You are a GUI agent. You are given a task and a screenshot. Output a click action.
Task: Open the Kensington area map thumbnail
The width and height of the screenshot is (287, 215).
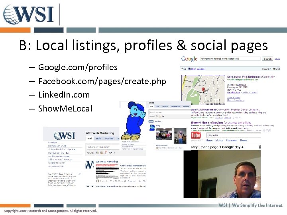click(x=203, y=90)
